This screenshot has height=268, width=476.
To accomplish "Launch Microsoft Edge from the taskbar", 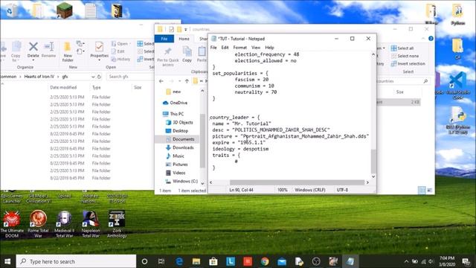I will click(x=179, y=261).
